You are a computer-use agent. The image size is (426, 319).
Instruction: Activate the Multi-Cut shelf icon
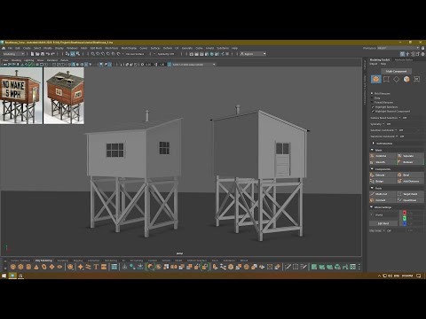(x=288, y=267)
